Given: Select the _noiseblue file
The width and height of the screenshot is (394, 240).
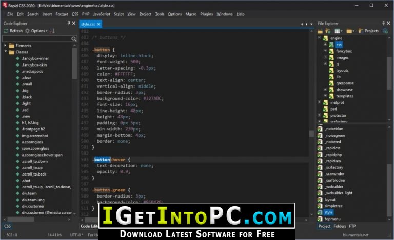Looking at the screenshot, I should coord(333,129).
